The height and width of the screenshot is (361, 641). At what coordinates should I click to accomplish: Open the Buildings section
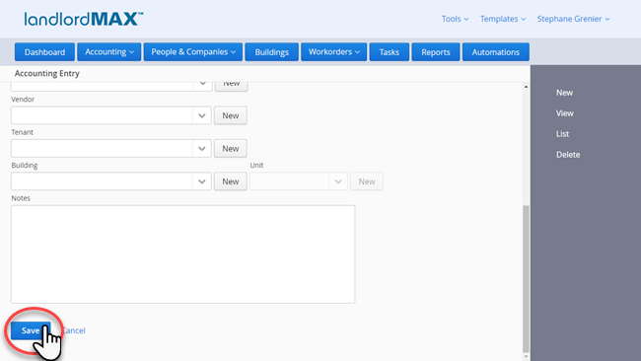[272, 52]
